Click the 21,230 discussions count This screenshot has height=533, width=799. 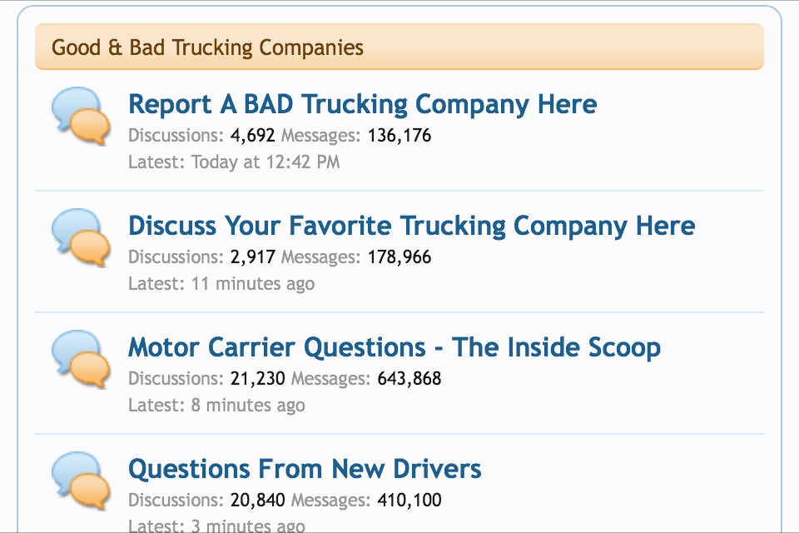(257, 378)
